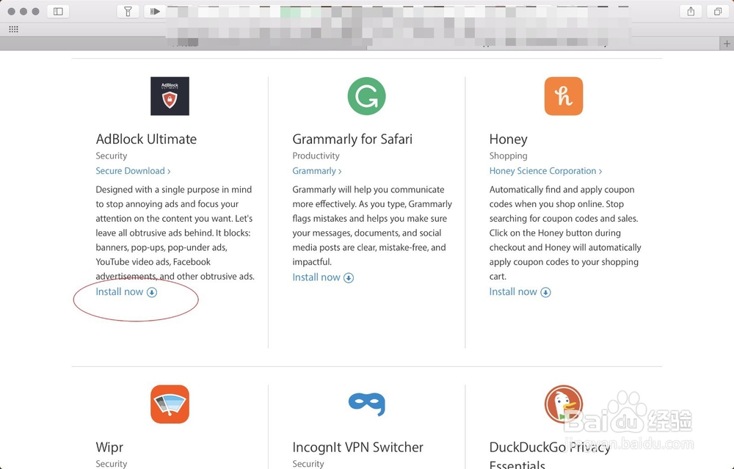Image resolution: width=734 pixels, height=469 pixels.
Task: Click the Grammarly description paragraph
Action: pyautogui.click(x=372, y=225)
